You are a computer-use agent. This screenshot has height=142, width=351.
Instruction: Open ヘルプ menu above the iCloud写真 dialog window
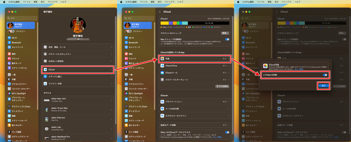point(298,2)
